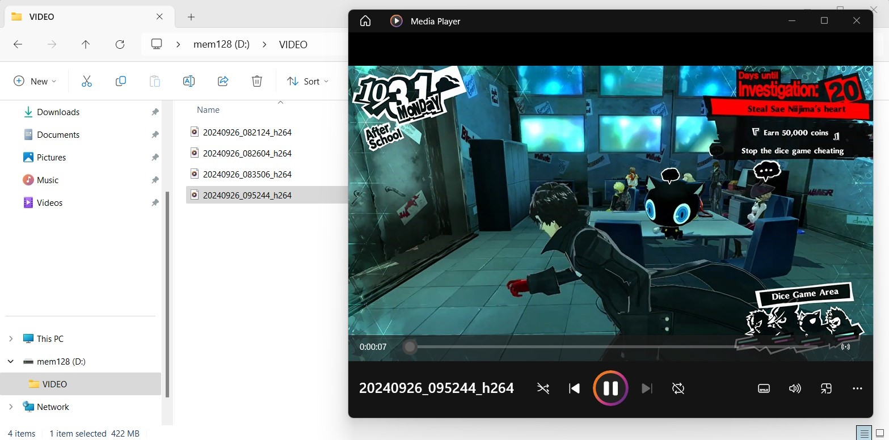Open subtitles and captions menu

764,388
